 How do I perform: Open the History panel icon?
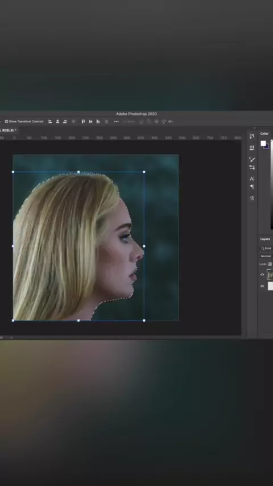(251, 136)
